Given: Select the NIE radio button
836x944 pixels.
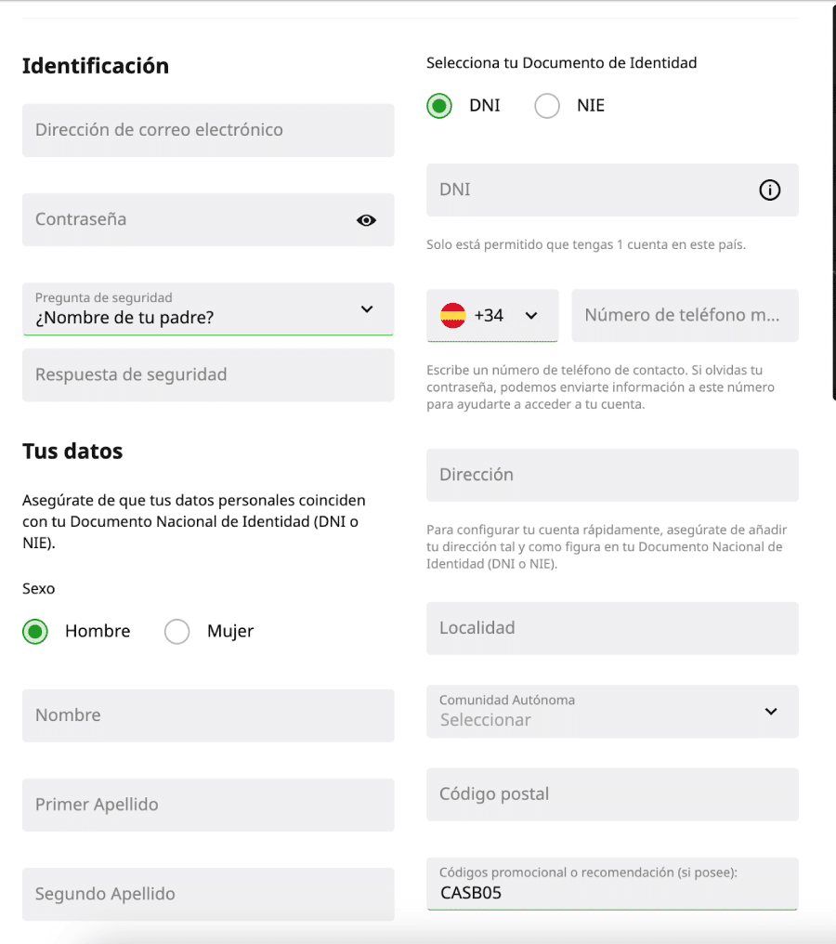Looking at the screenshot, I should coord(547,106).
